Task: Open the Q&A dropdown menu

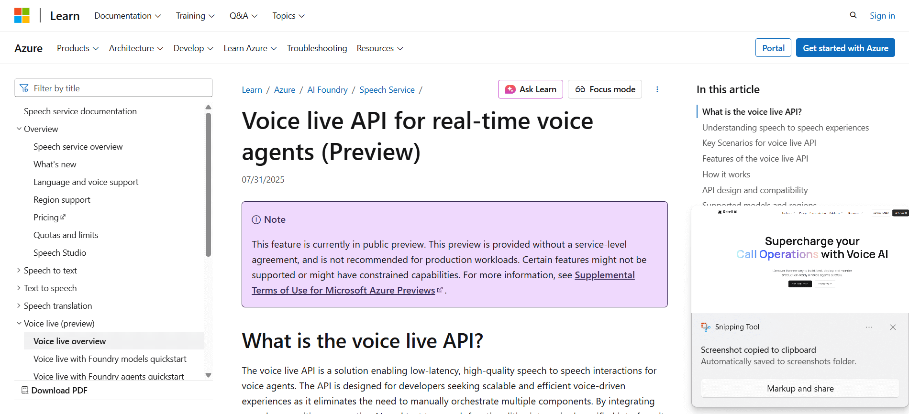Action: pyautogui.click(x=244, y=16)
